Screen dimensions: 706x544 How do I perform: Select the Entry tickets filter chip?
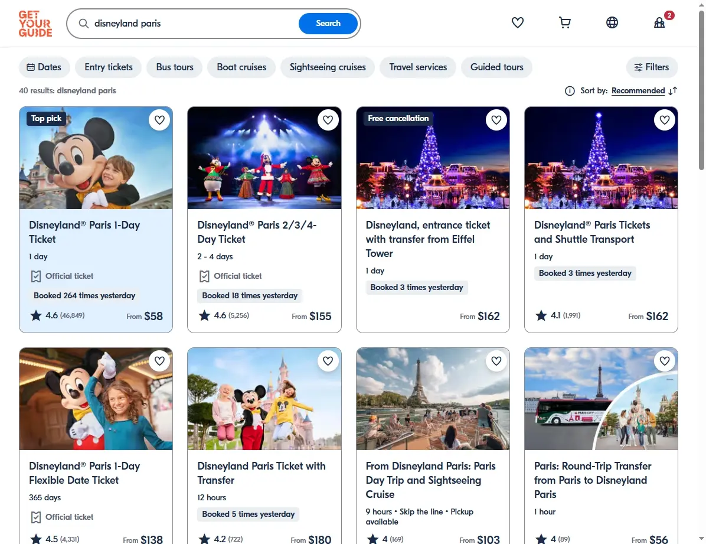pos(109,67)
